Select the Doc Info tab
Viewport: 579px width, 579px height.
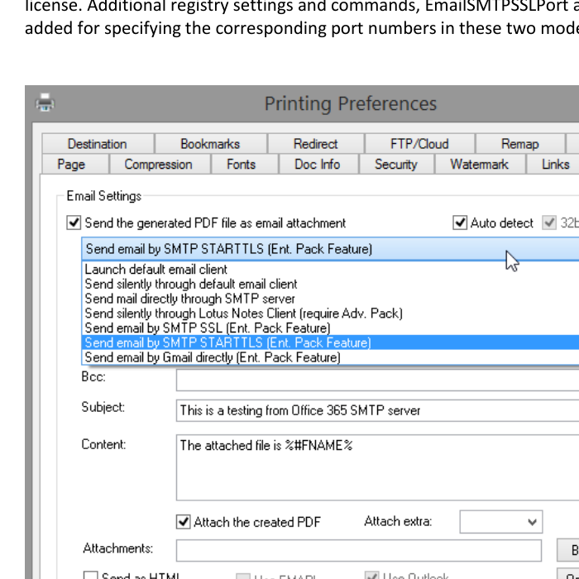pos(317,165)
